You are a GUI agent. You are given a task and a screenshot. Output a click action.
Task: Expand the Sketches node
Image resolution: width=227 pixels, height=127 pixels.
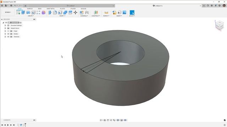click(5, 37)
